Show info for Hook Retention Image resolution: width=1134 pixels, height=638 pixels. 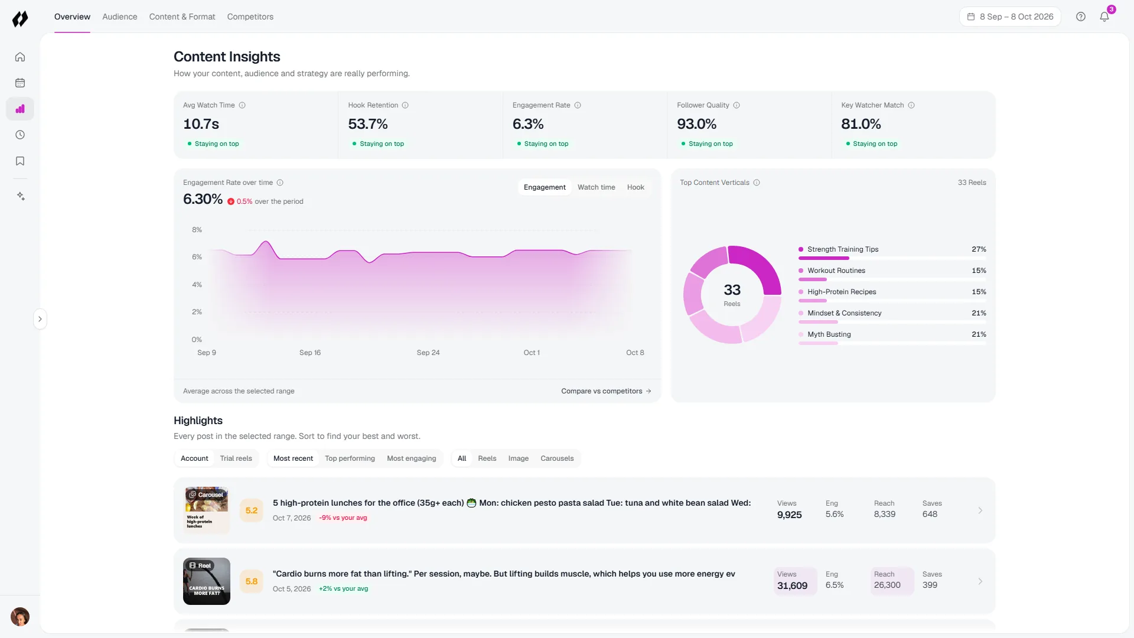click(405, 105)
